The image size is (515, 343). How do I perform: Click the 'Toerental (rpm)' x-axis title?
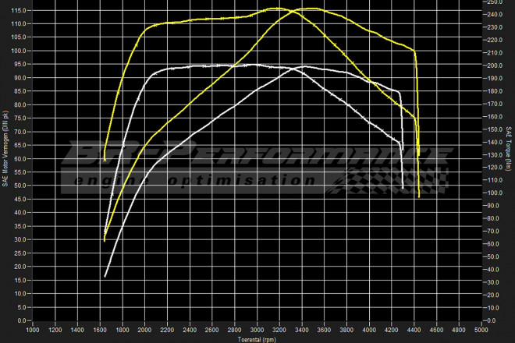point(257,338)
